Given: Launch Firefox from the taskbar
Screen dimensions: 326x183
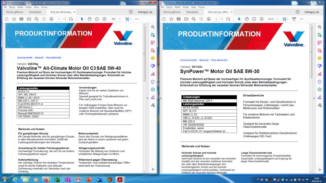Looking at the screenshot, I should [46, 180].
